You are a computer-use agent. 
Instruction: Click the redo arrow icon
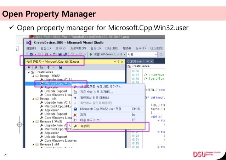click(81, 54)
